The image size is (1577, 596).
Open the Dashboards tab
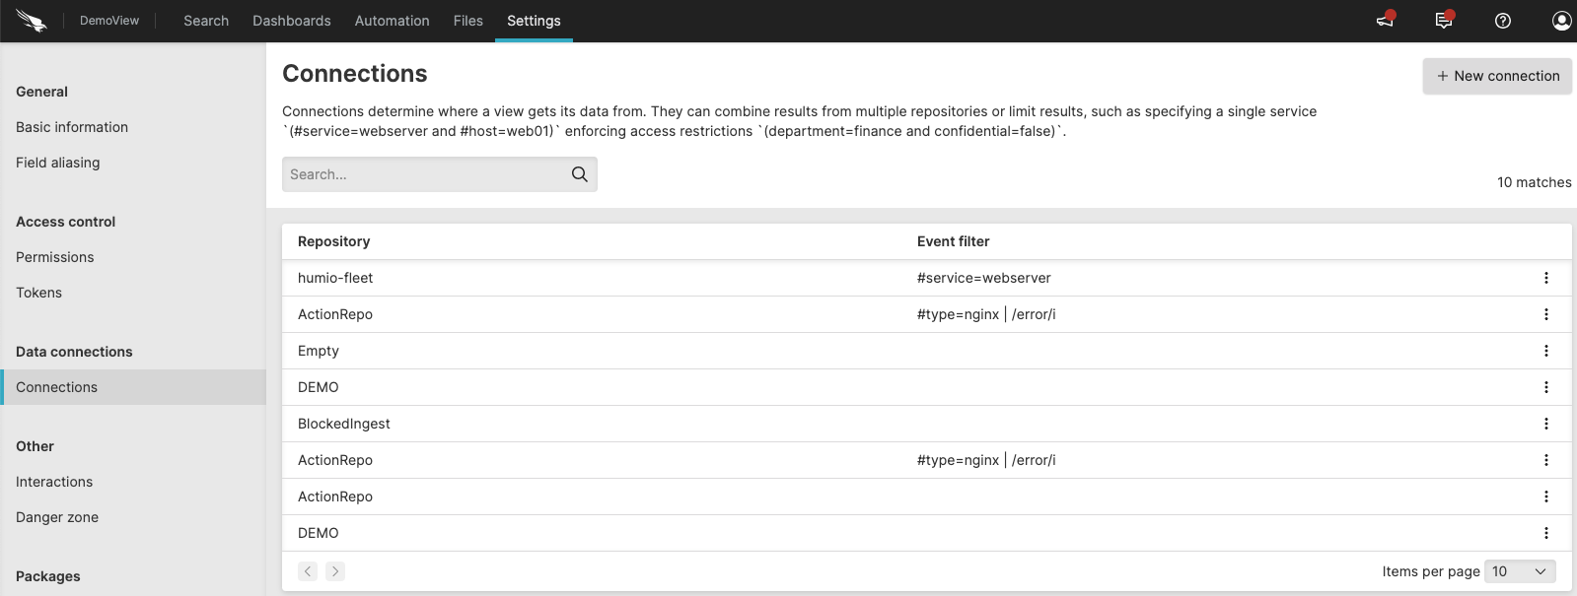(x=292, y=21)
